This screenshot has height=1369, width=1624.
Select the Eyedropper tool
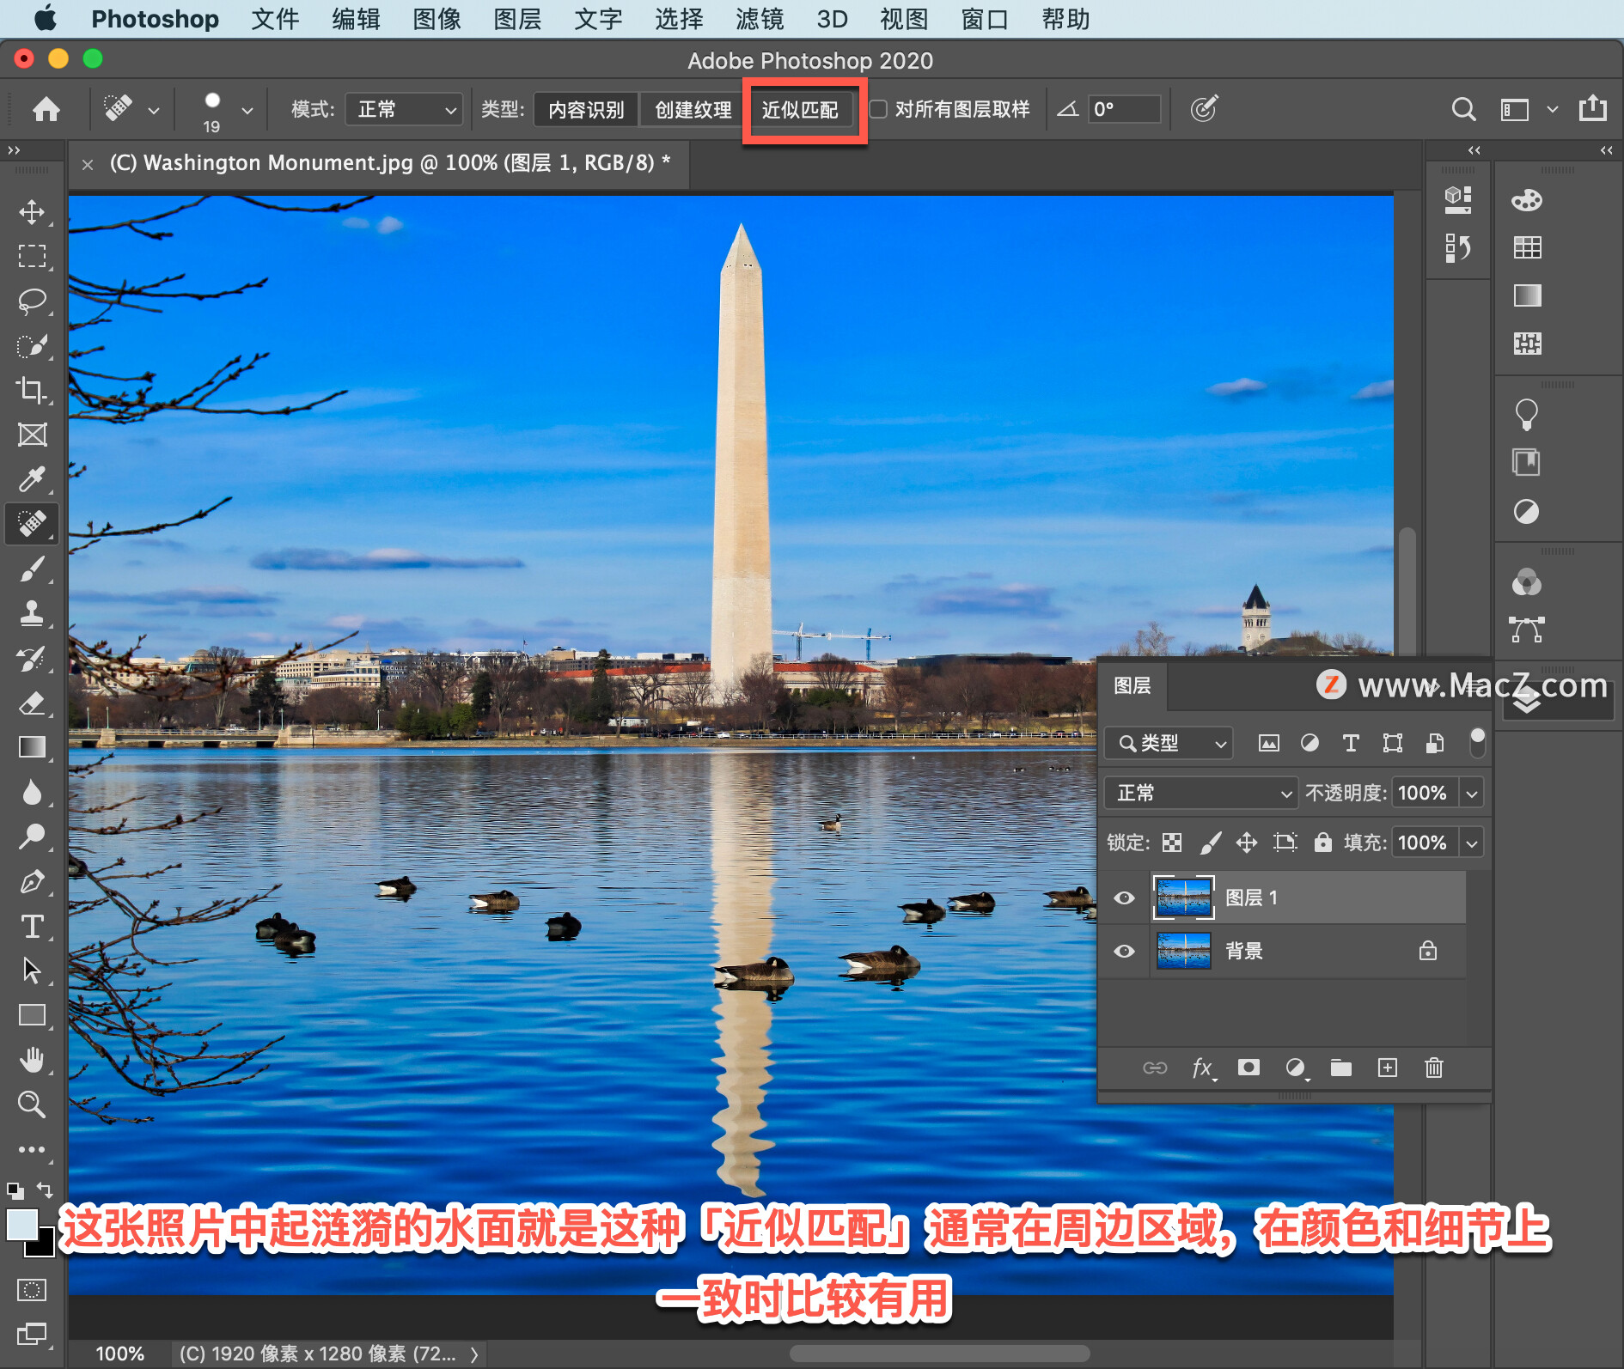[32, 479]
